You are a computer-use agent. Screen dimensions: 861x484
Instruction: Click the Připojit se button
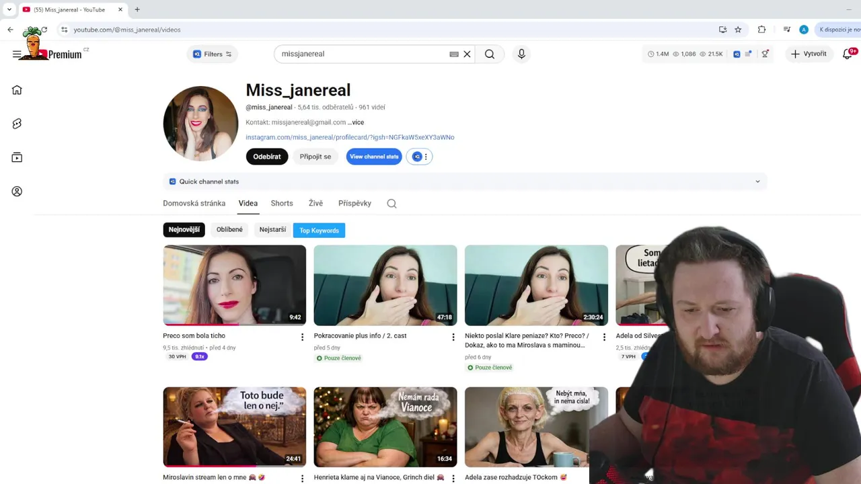315,157
